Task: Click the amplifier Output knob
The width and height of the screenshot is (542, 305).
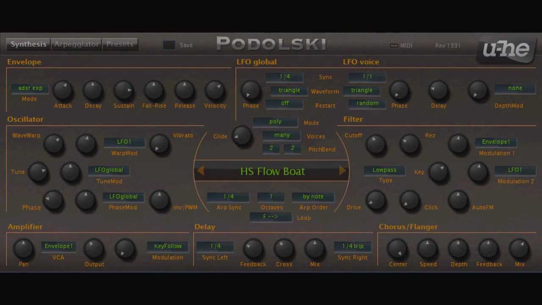Action: coord(94,249)
